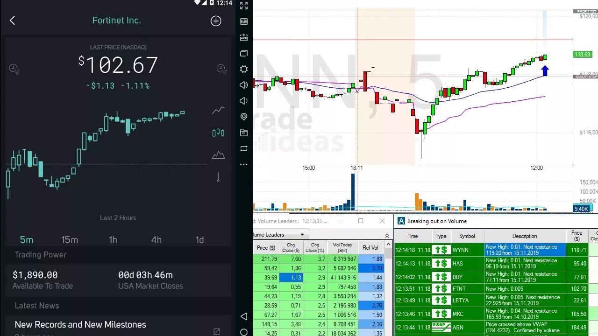
Task: Select the MKC alert row symbol
Action: pos(458,314)
